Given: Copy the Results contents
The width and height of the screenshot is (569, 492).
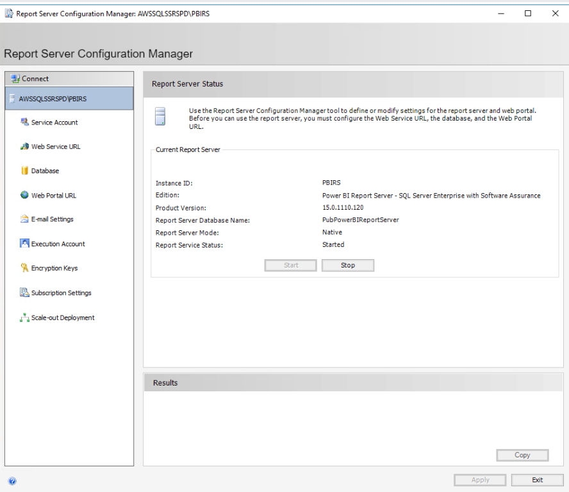Looking at the screenshot, I should click(522, 455).
